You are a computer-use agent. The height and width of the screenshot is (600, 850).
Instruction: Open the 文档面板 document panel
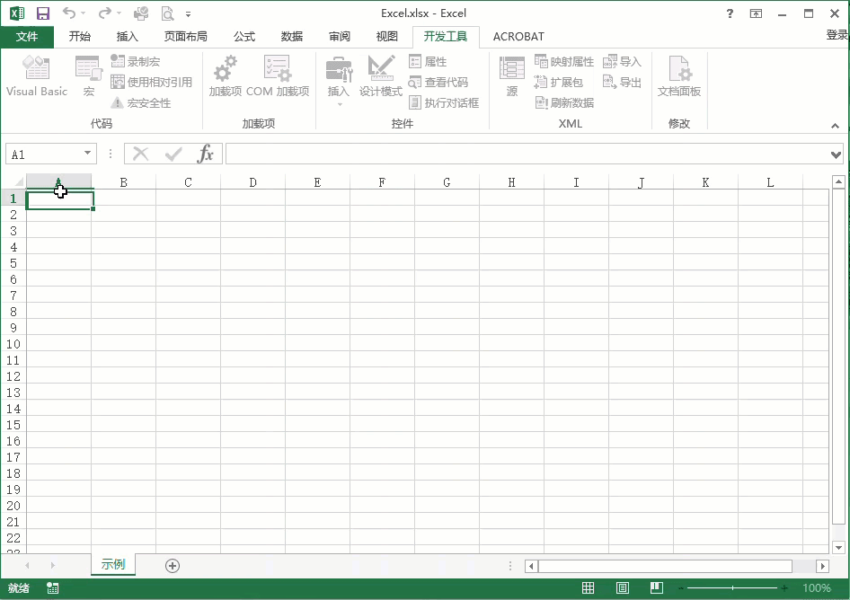click(679, 75)
